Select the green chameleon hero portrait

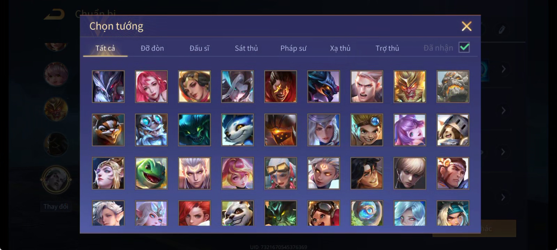[x=151, y=173]
